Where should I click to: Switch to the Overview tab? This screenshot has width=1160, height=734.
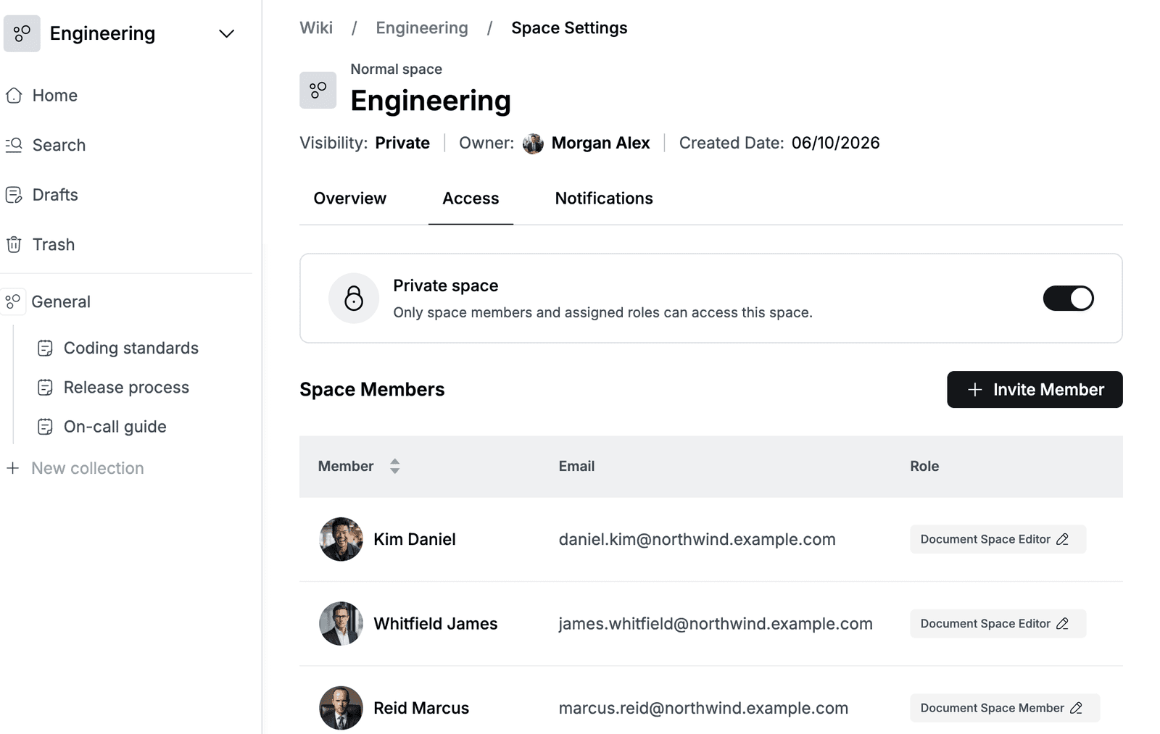coord(350,199)
